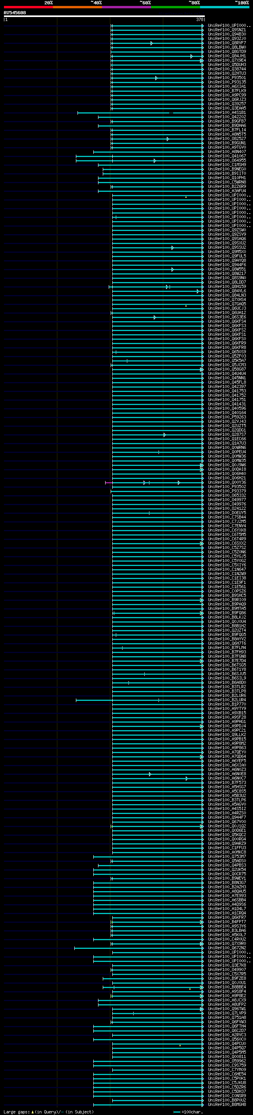The height and width of the screenshot is (1115, 253).
Task: Select hit label UniRef100_Q8RVF7
Action: (227, 43)
